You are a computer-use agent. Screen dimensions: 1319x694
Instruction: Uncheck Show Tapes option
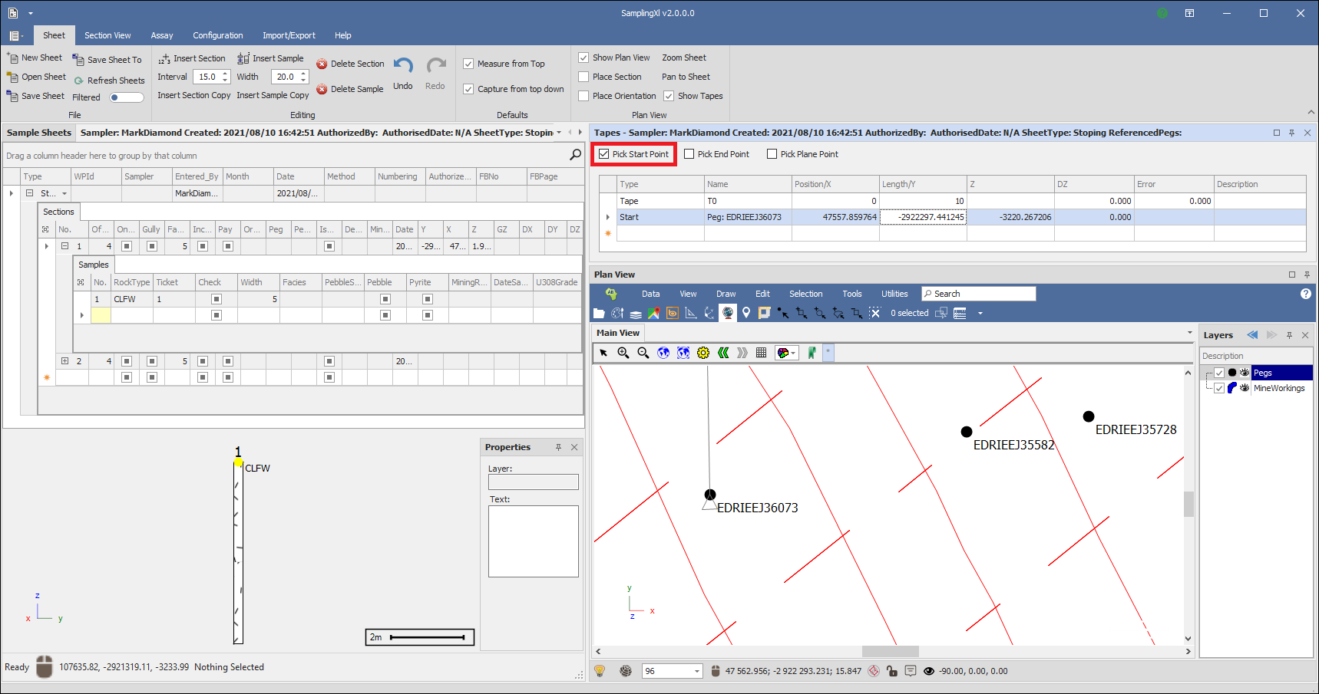click(669, 96)
